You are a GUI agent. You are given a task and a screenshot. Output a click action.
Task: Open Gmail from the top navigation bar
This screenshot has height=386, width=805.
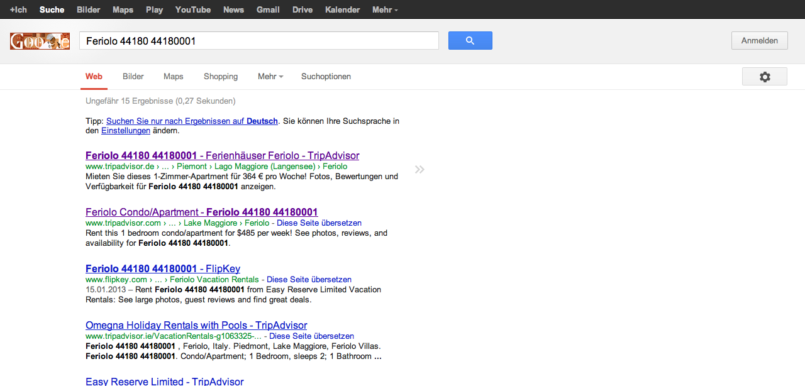tap(268, 10)
